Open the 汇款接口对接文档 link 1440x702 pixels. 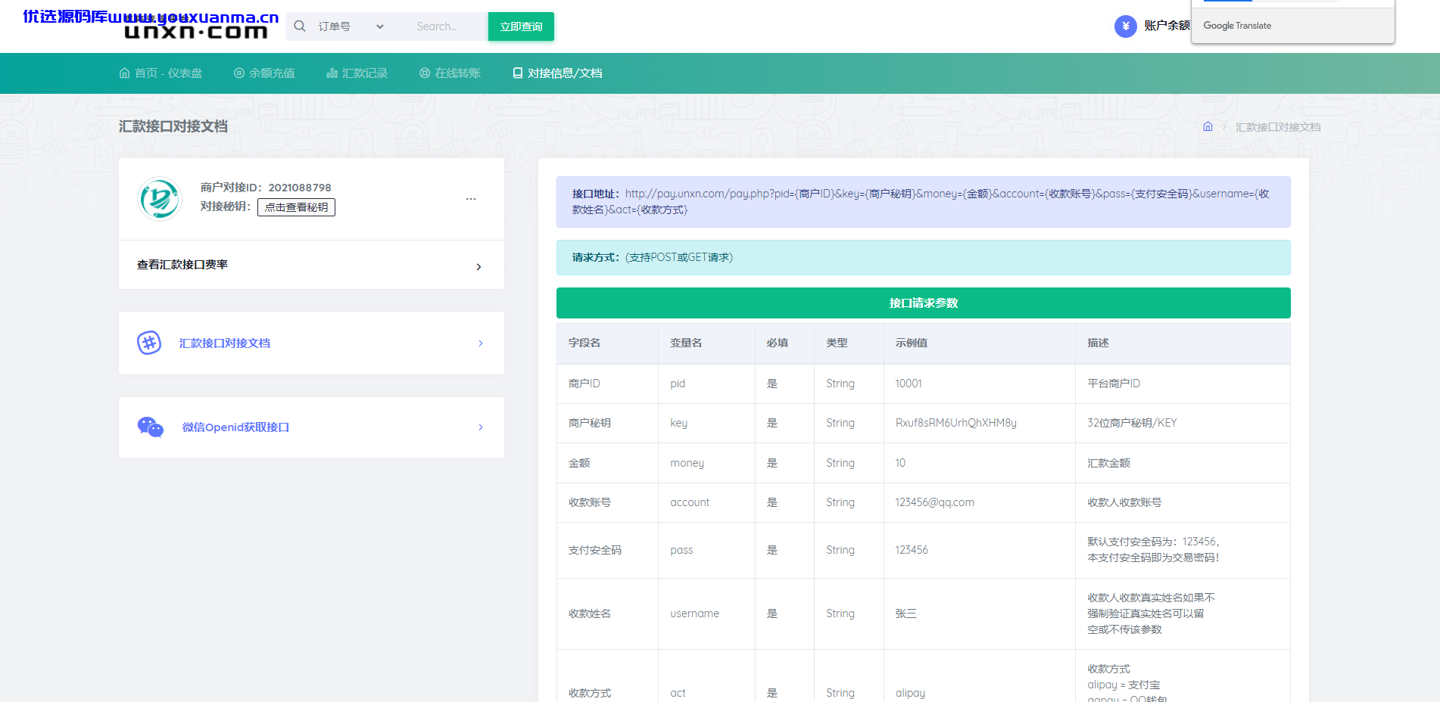click(x=225, y=343)
